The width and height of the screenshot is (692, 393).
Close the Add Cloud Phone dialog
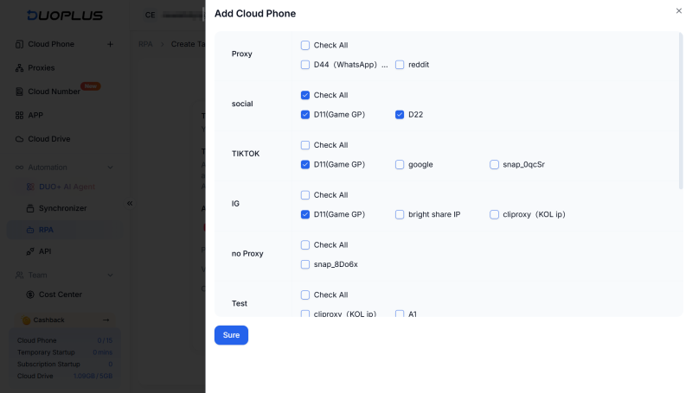click(x=679, y=11)
